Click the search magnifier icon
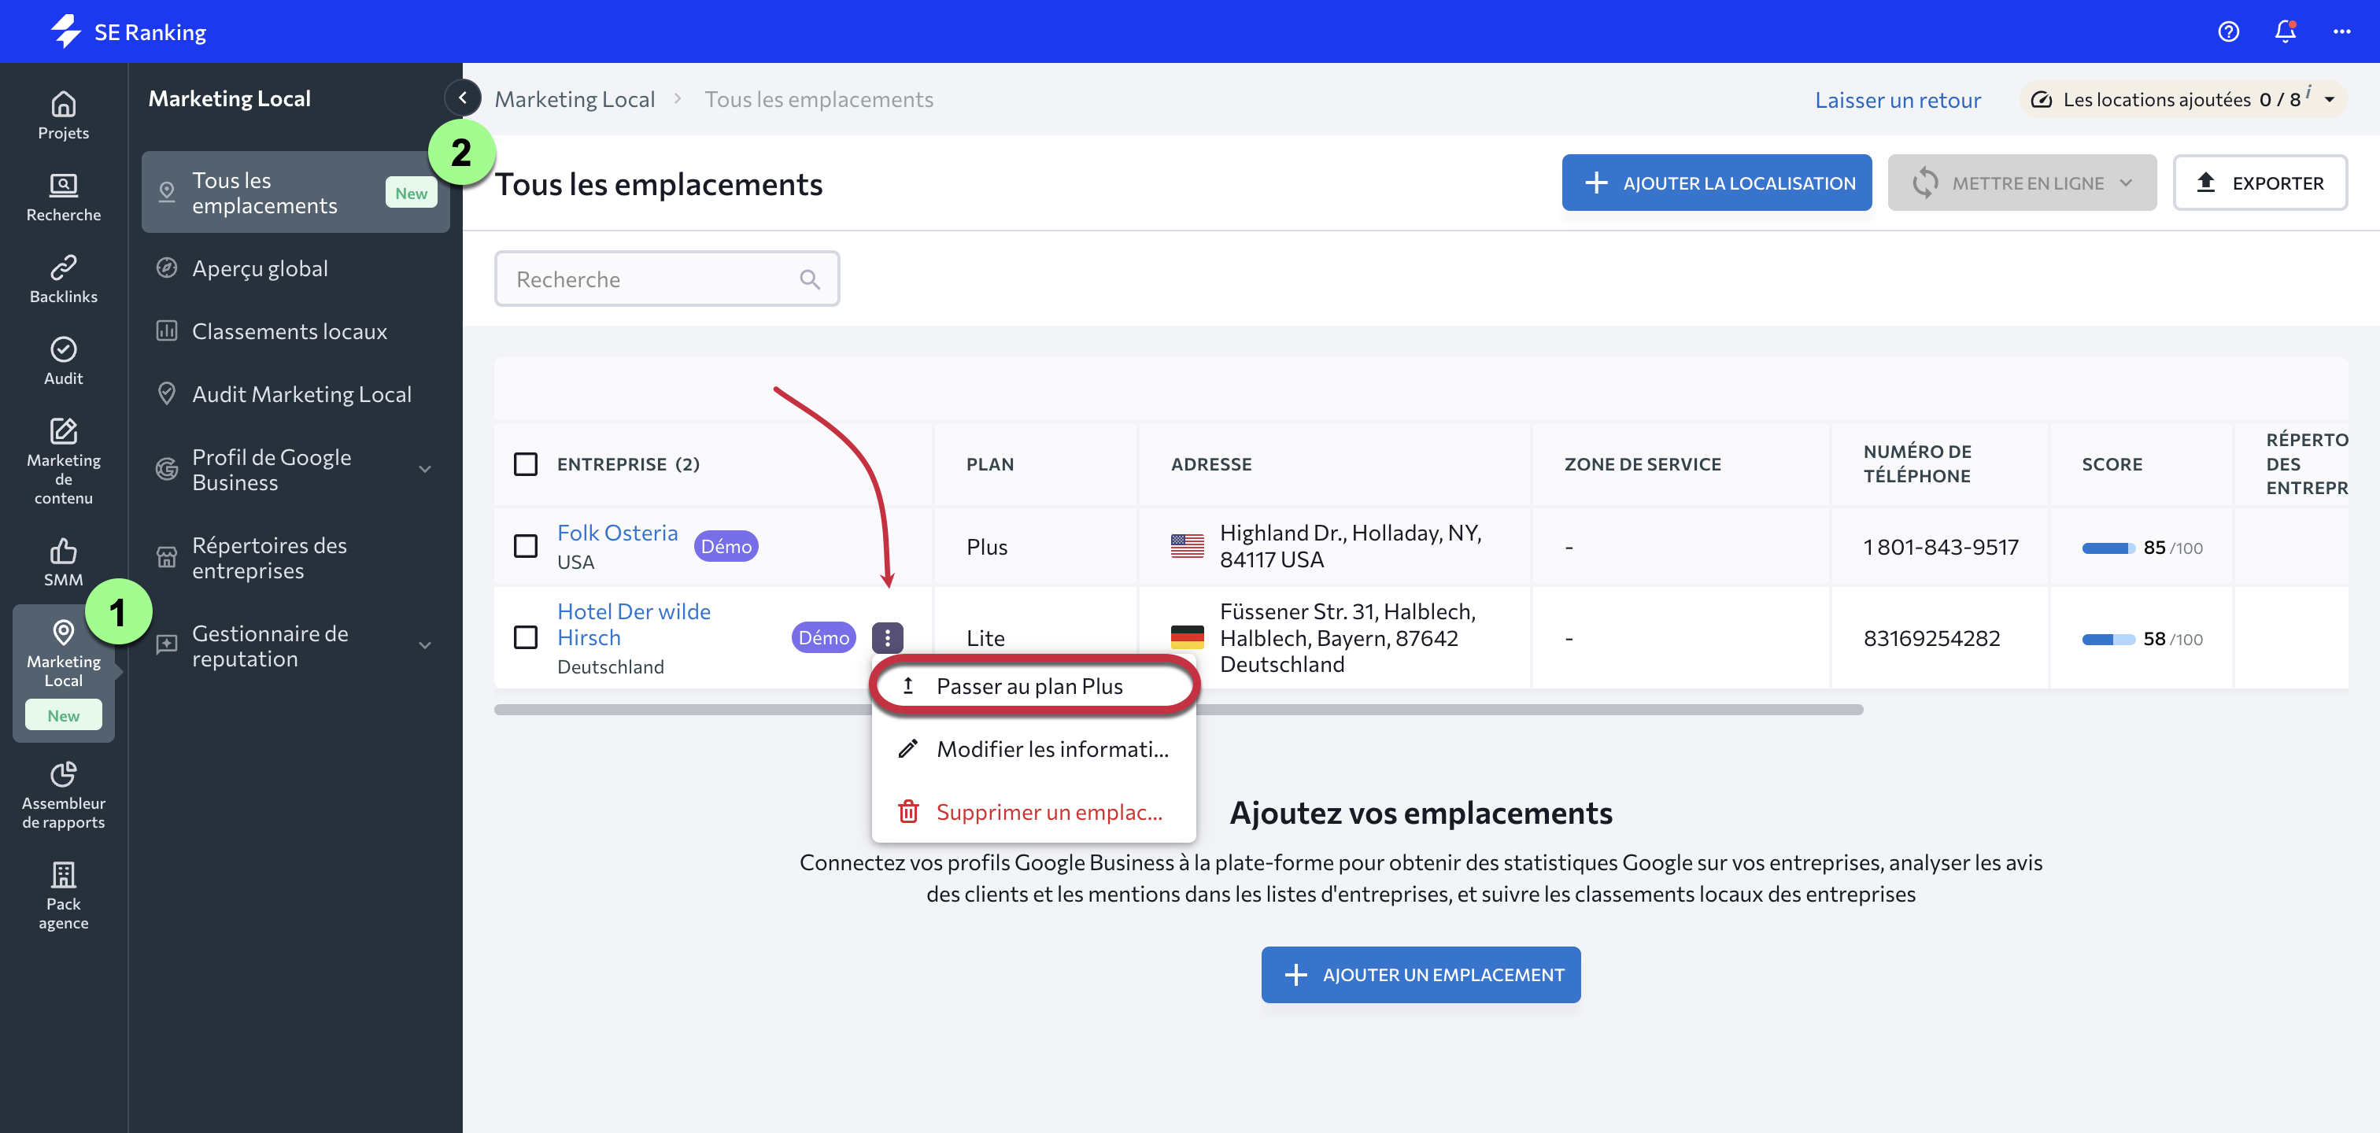This screenshot has height=1133, width=2380. pyautogui.click(x=809, y=279)
